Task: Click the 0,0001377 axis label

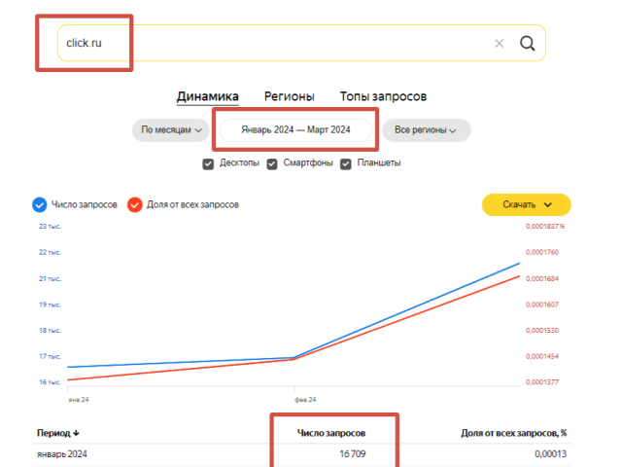Action: pos(542,382)
